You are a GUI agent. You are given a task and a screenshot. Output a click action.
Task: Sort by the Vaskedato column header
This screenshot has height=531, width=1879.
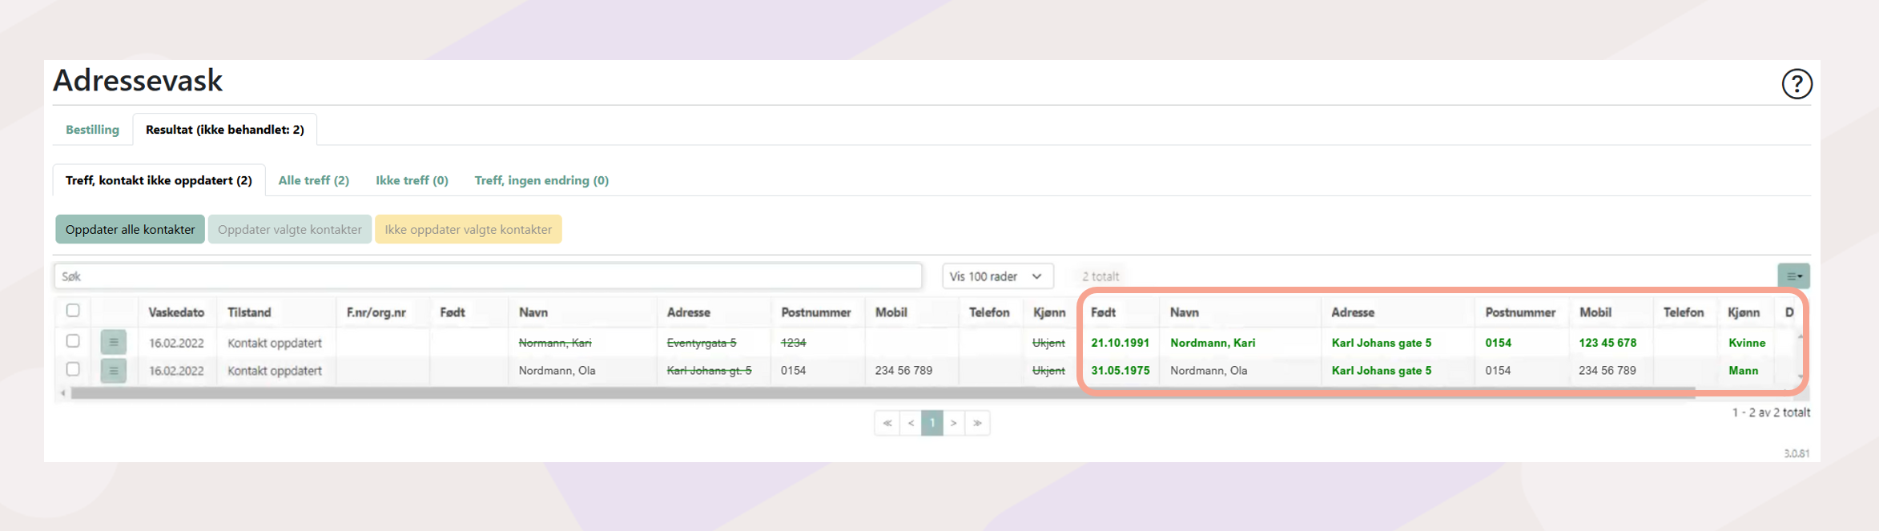tap(176, 312)
